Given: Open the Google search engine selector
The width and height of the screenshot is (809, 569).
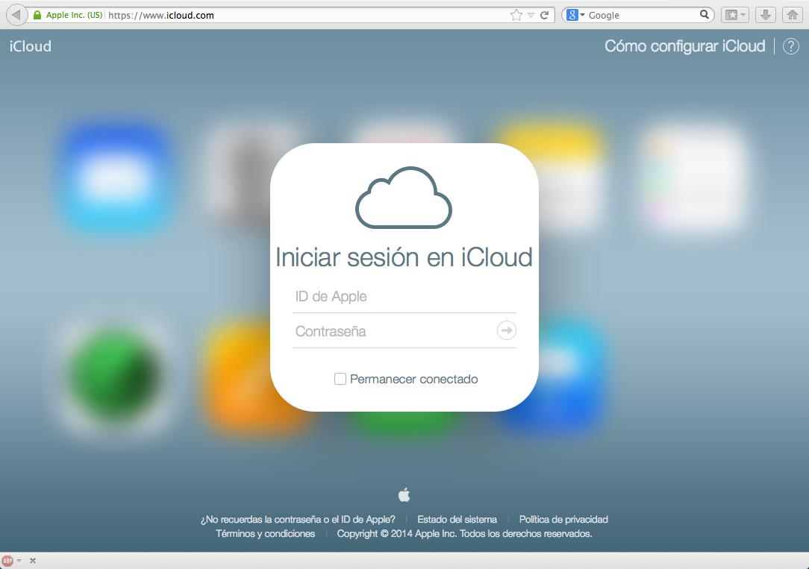Looking at the screenshot, I should click(x=575, y=15).
